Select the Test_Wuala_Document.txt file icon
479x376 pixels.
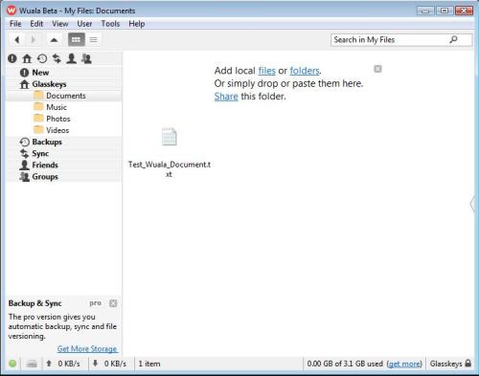[169, 137]
